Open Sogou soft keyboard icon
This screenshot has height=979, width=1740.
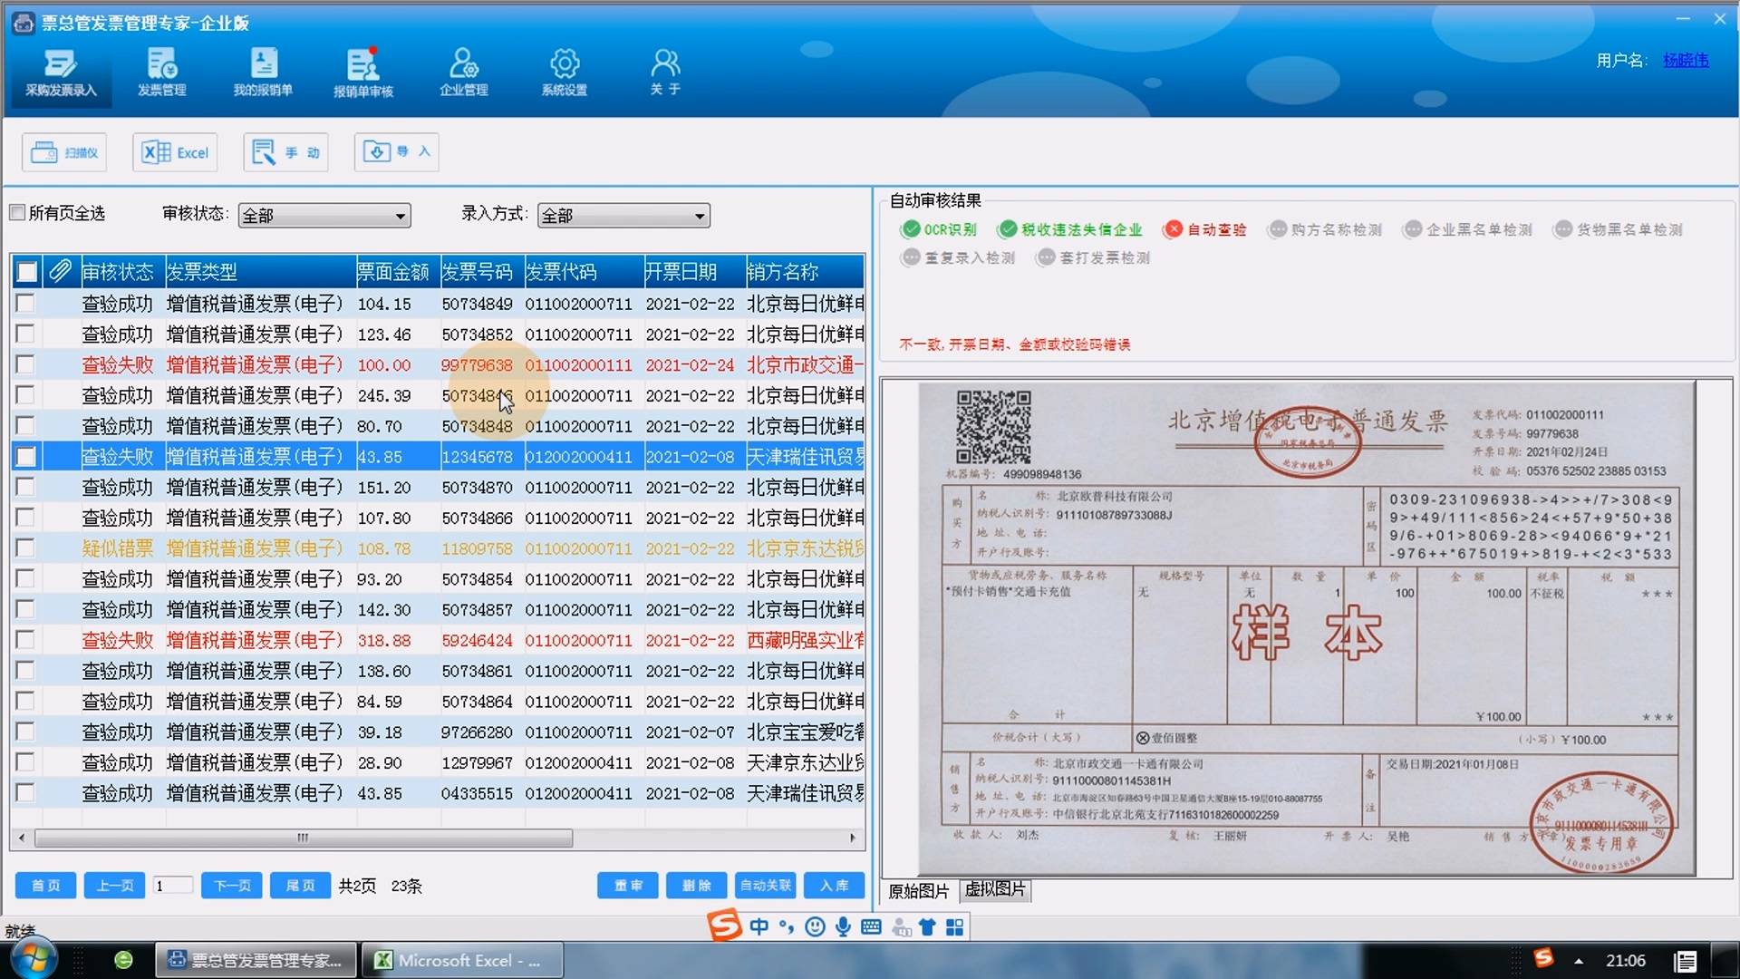pyautogui.click(x=871, y=926)
